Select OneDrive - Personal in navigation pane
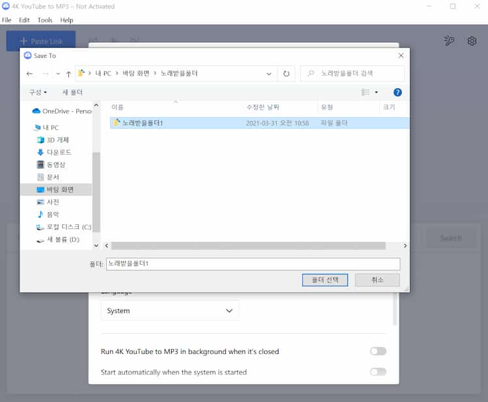 tap(62, 111)
